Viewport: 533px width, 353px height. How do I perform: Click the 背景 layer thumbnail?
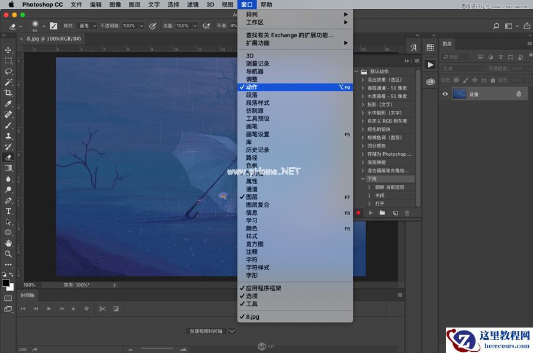pyautogui.click(x=459, y=94)
